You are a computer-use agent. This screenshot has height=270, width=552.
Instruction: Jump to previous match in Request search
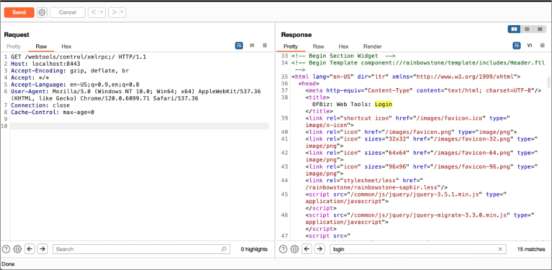point(30,249)
